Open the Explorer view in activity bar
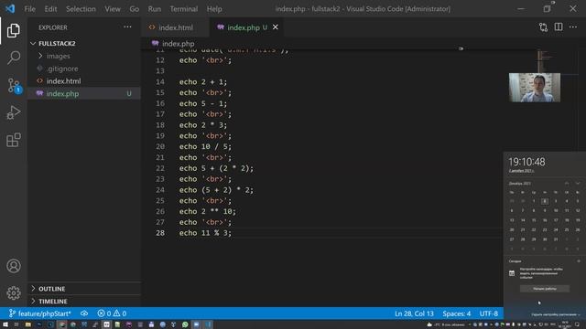 pyautogui.click(x=14, y=30)
